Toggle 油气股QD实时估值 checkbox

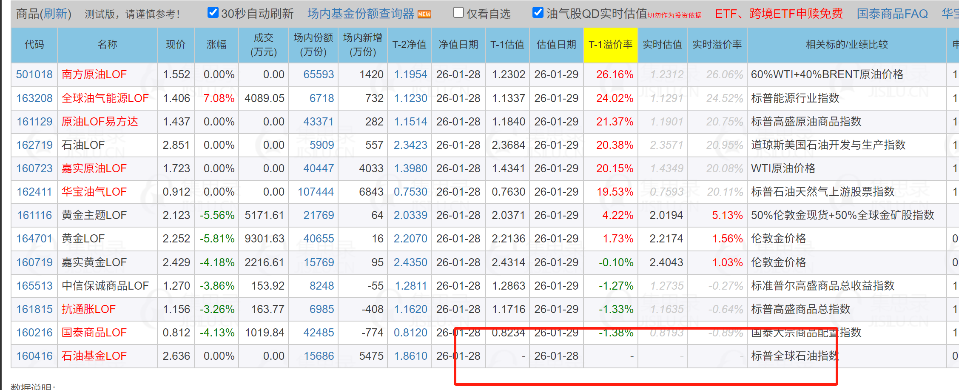(538, 13)
